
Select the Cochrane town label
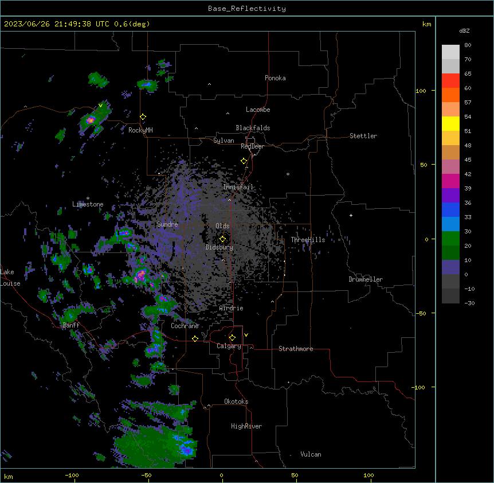tap(185, 326)
